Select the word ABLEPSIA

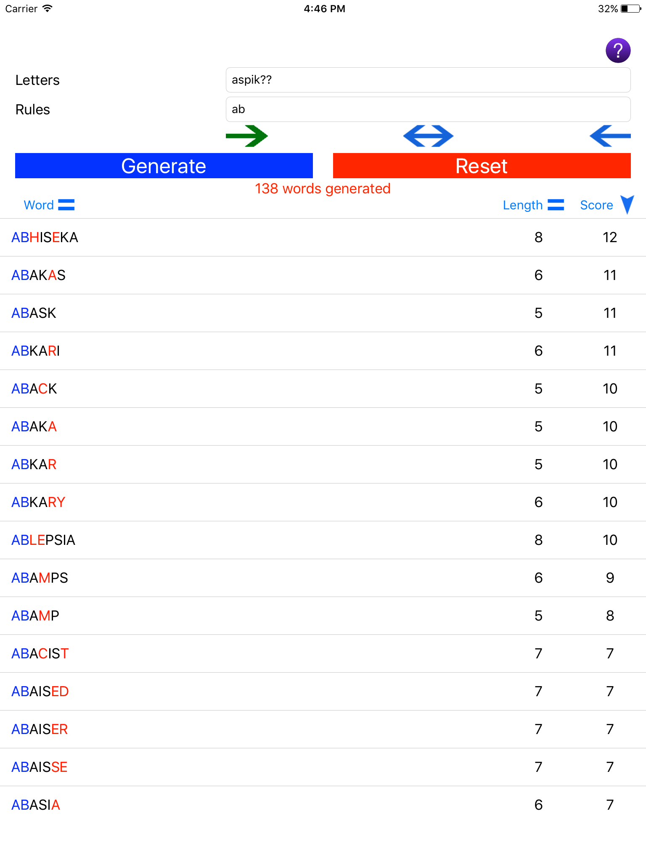(x=42, y=540)
